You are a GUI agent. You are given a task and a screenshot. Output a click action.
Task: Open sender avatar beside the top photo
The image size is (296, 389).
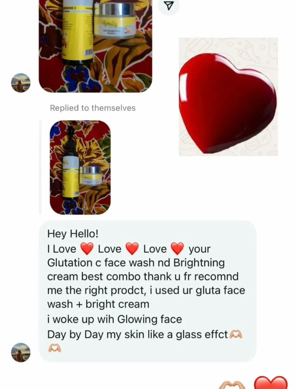point(21,83)
